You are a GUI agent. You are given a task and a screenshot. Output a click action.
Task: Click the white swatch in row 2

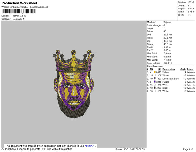(x=155, y=75)
